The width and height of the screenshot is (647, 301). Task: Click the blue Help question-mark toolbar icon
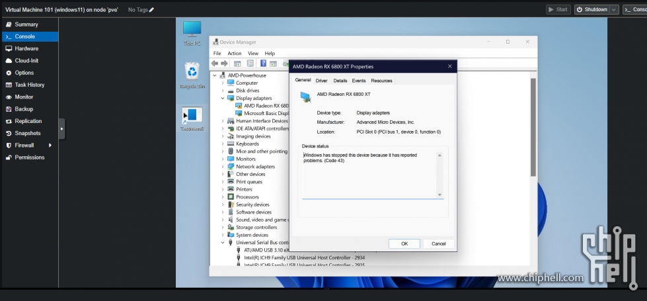(x=263, y=64)
